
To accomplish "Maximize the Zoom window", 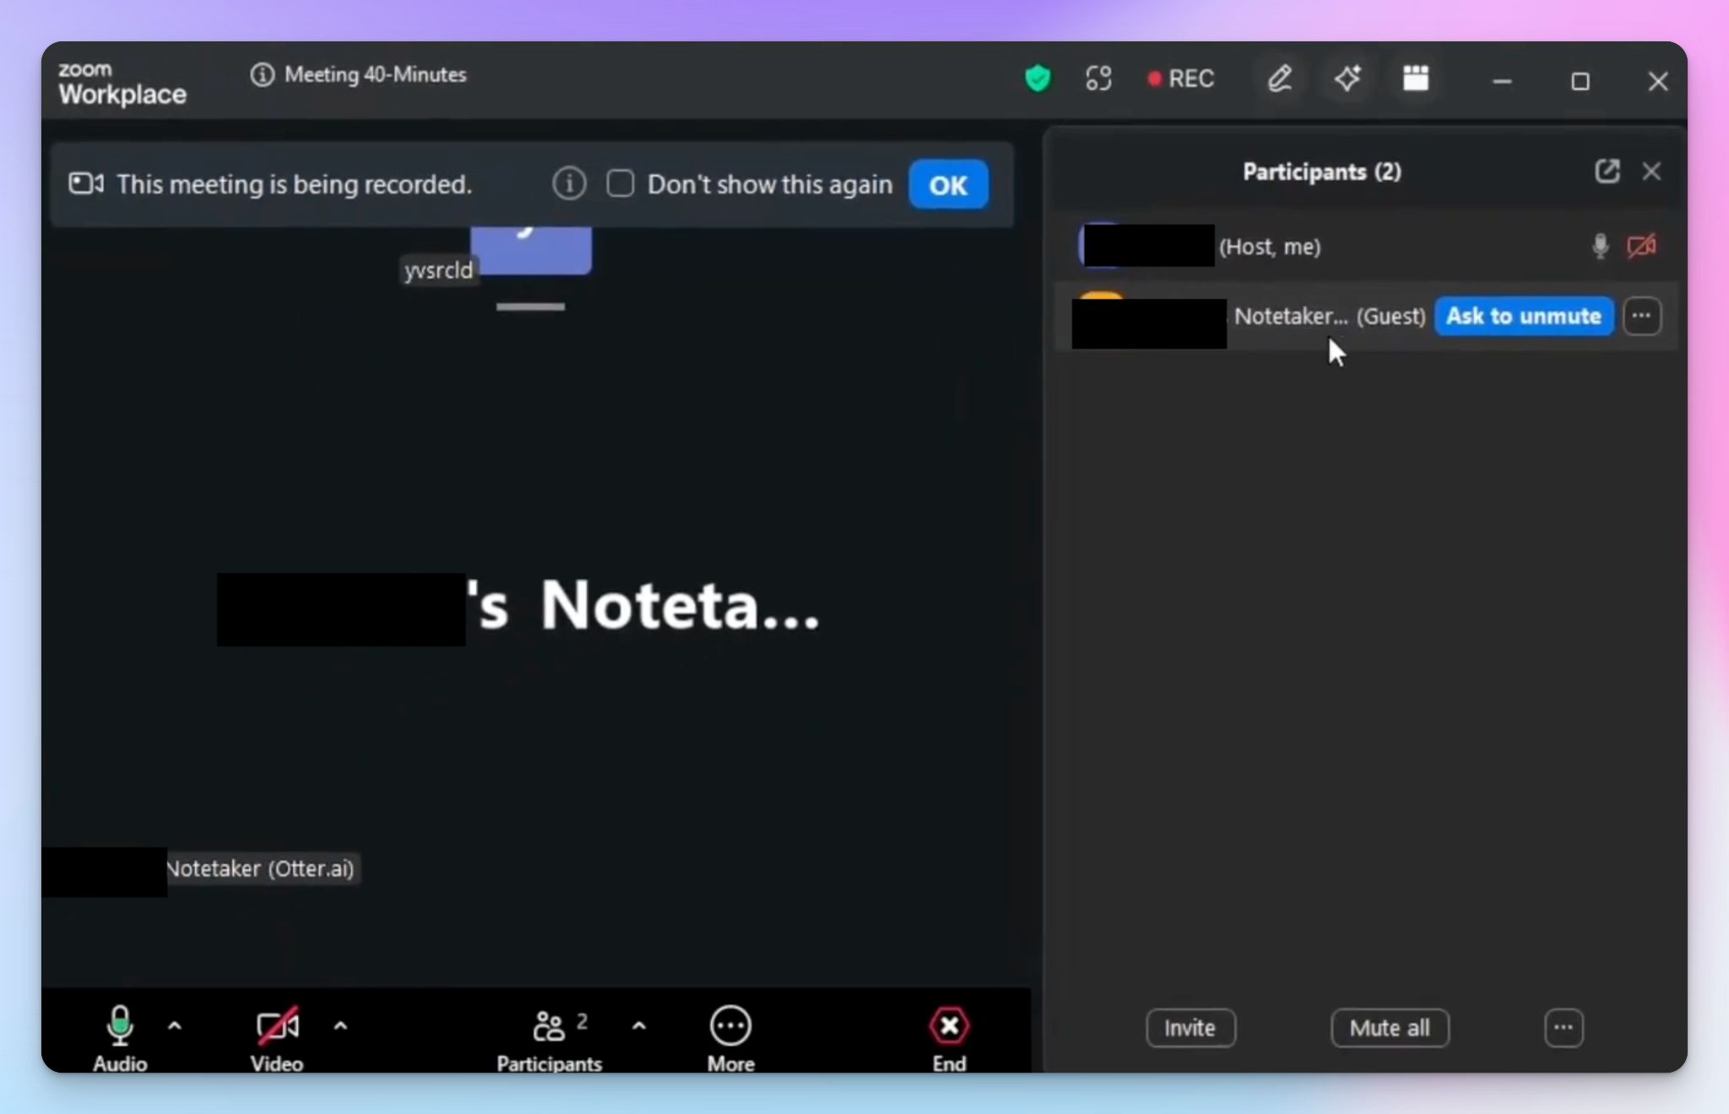I will 1580,81.
